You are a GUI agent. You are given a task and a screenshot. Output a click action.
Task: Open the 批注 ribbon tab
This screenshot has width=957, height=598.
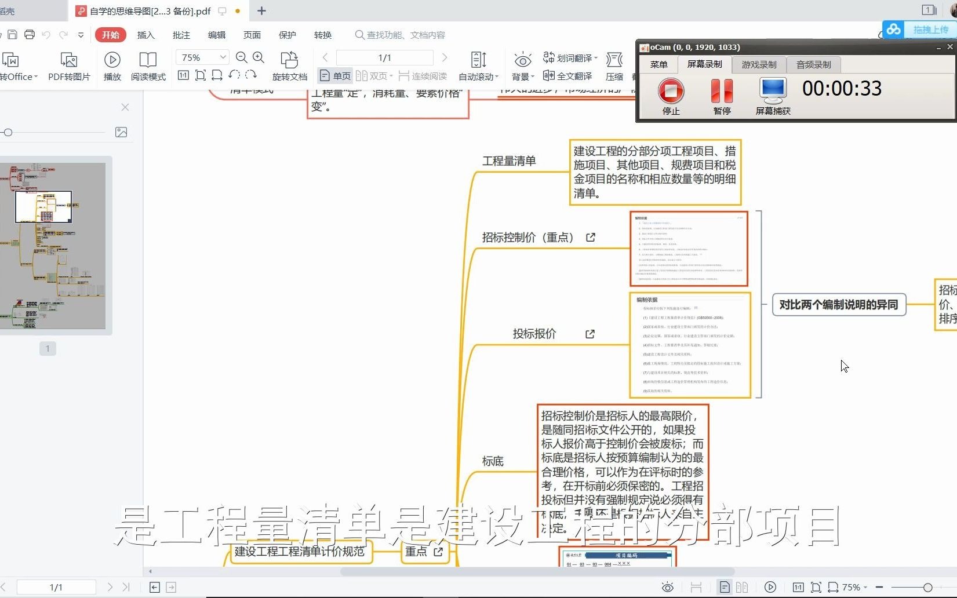tap(181, 35)
